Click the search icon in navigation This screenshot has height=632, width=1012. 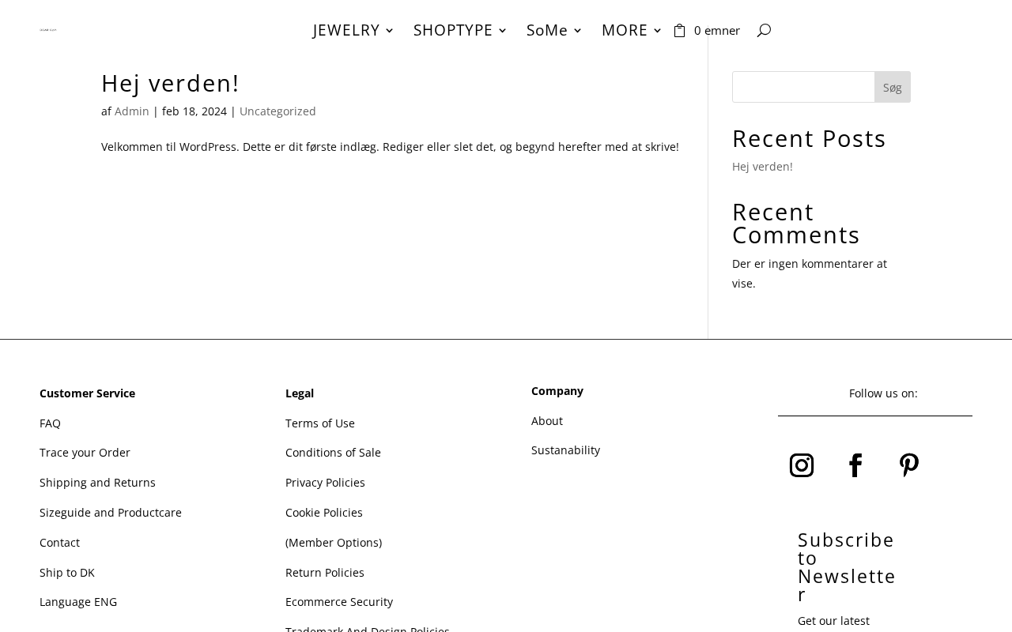(x=763, y=30)
